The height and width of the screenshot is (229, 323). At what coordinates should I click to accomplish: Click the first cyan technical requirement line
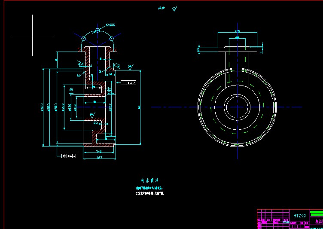[150, 188]
